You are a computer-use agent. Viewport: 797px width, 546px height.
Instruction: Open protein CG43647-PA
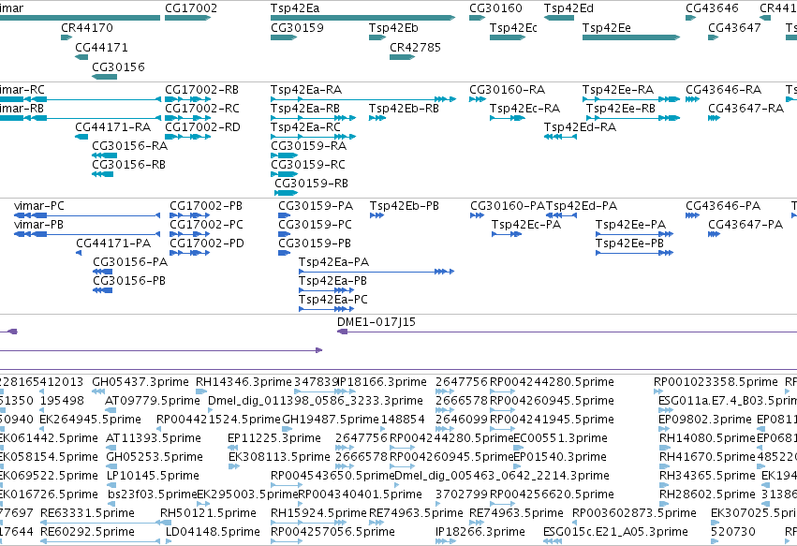(745, 225)
